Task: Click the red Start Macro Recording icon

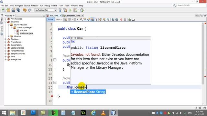Action: 121,20
